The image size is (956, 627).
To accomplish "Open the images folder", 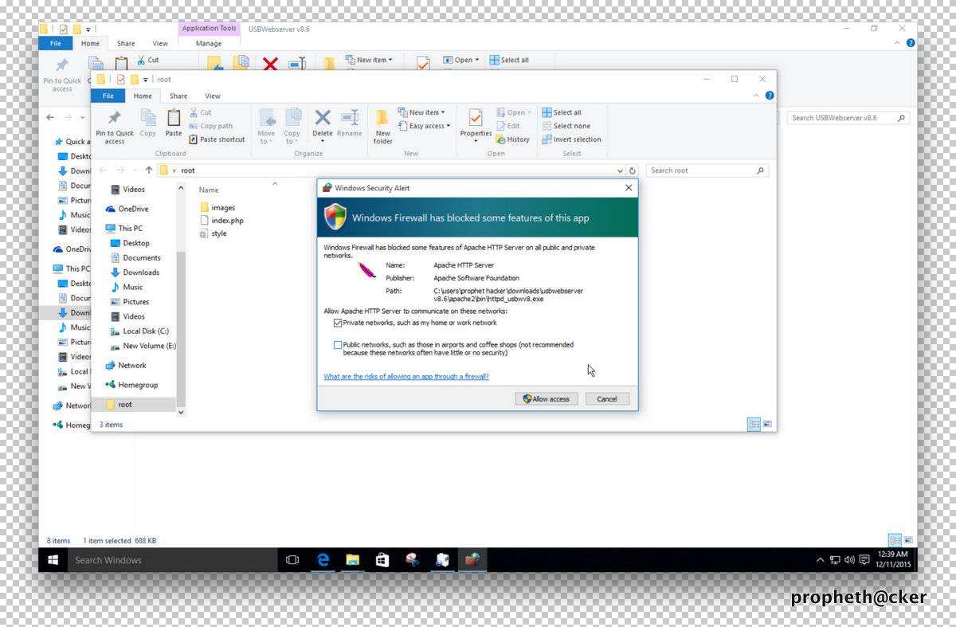I will click(x=217, y=208).
